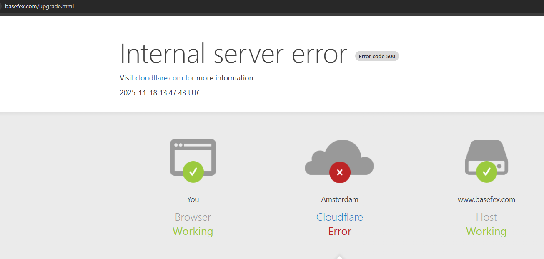Click the Cloudflare cloud icon with red X
Viewport: 544px width, 259px height.
coord(339,162)
